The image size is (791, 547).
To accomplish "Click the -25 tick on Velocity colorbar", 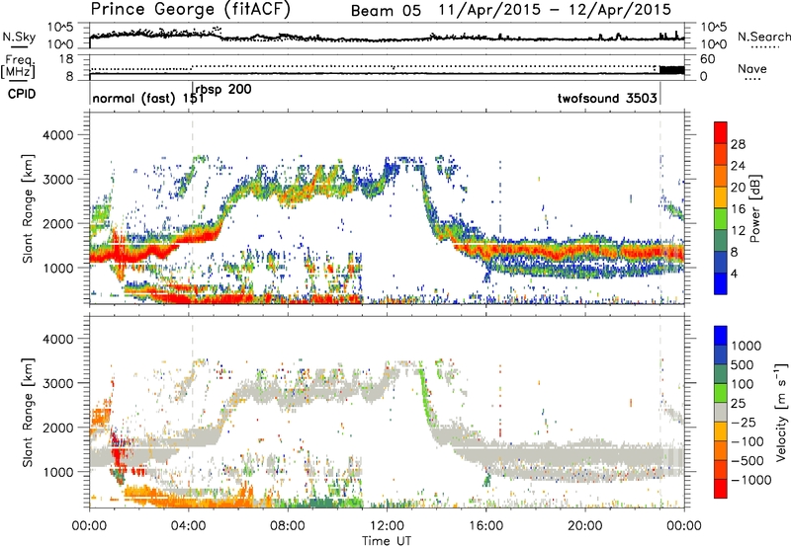I will [747, 423].
